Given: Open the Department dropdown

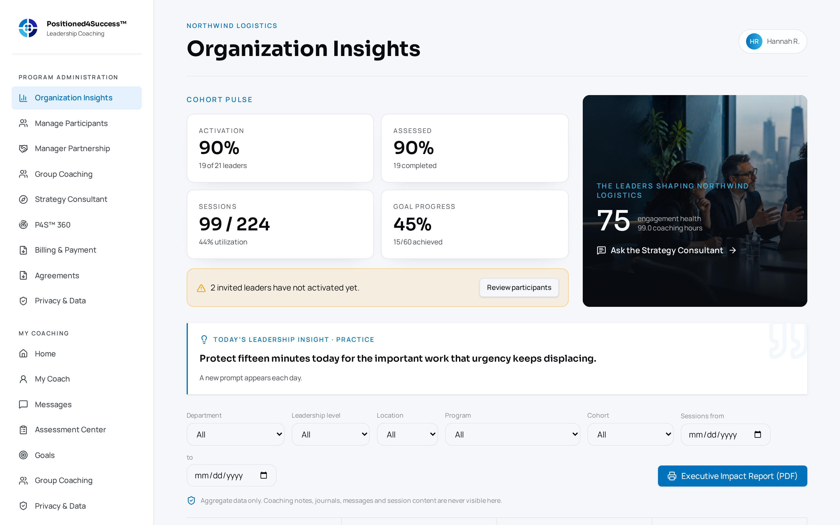Looking at the screenshot, I should pos(235,434).
